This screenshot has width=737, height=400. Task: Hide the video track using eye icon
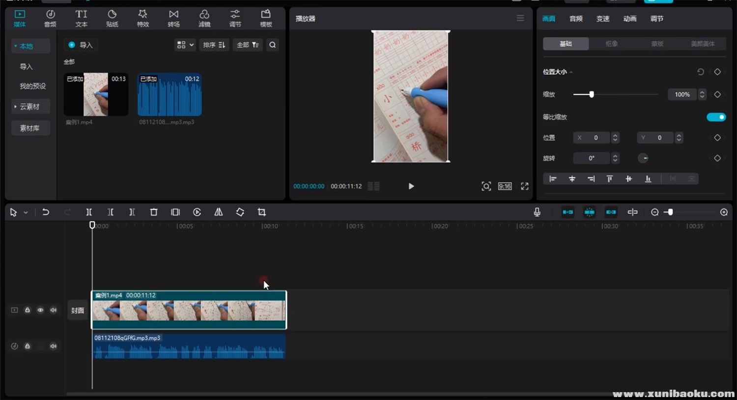coord(40,310)
